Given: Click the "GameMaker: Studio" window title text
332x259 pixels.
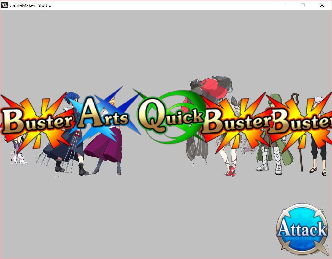Looking at the screenshot, I should 30,5.
